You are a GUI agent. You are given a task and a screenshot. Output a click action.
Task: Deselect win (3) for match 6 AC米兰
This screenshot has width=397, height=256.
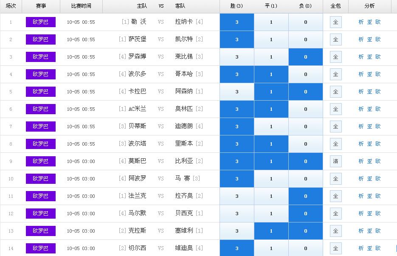coord(237,109)
